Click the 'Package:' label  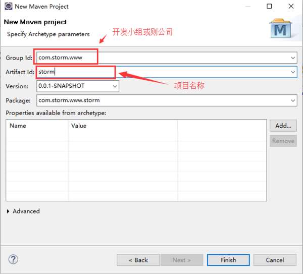point(18,100)
